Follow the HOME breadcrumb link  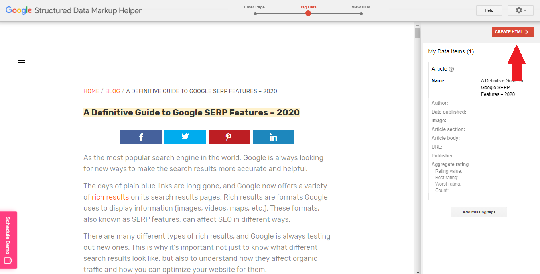tap(91, 91)
